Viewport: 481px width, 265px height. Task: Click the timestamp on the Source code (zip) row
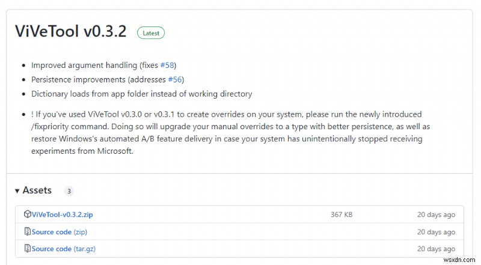click(x=437, y=232)
